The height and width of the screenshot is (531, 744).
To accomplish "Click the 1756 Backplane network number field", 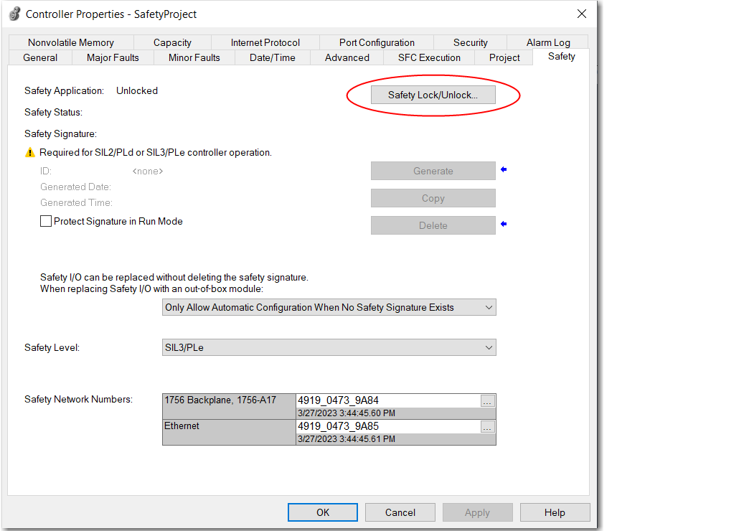I will pyautogui.click(x=387, y=401).
